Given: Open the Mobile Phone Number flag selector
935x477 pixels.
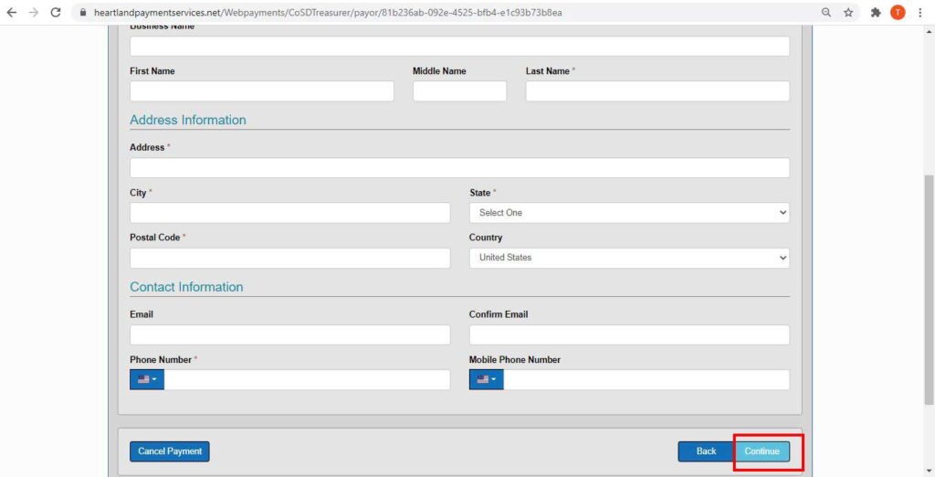Looking at the screenshot, I should [x=486, y=379].
